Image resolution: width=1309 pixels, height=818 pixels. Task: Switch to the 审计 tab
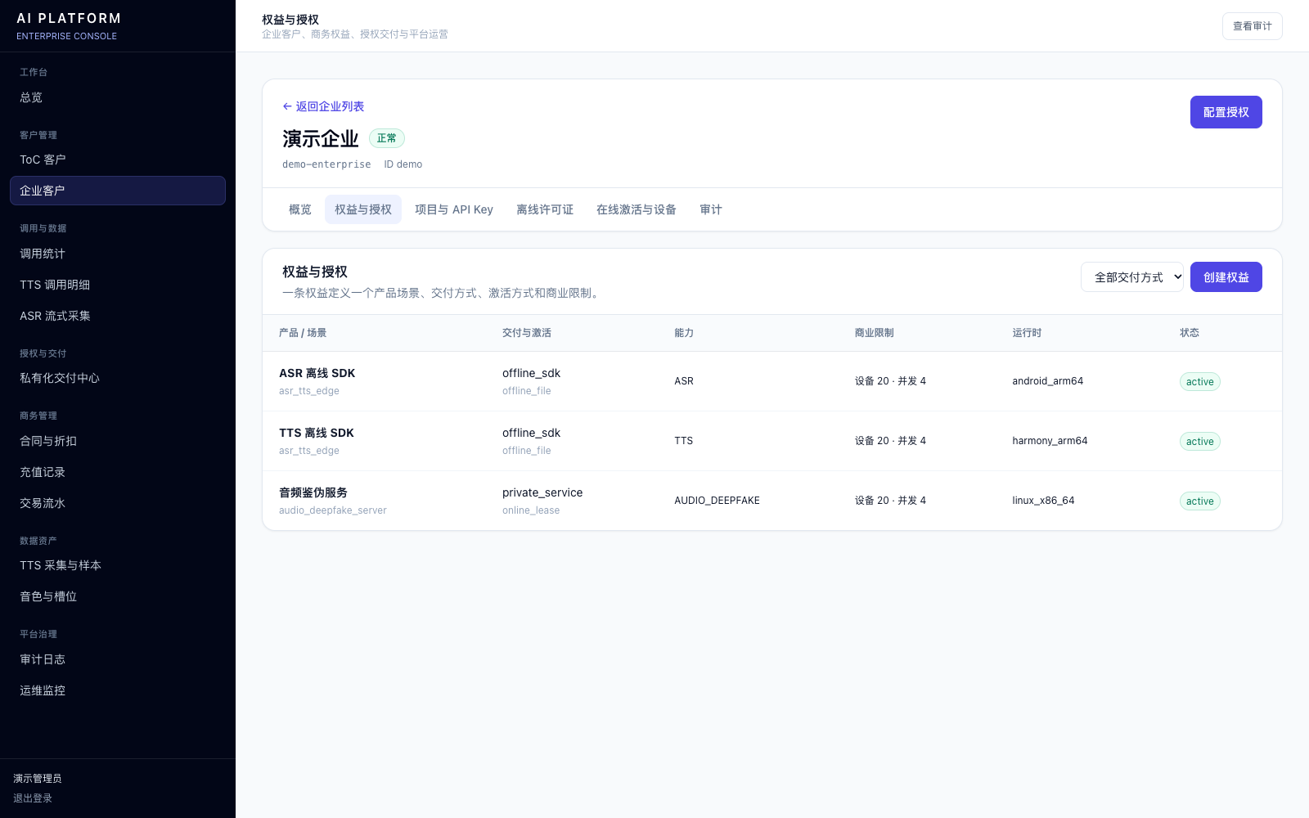click(711, 209)
